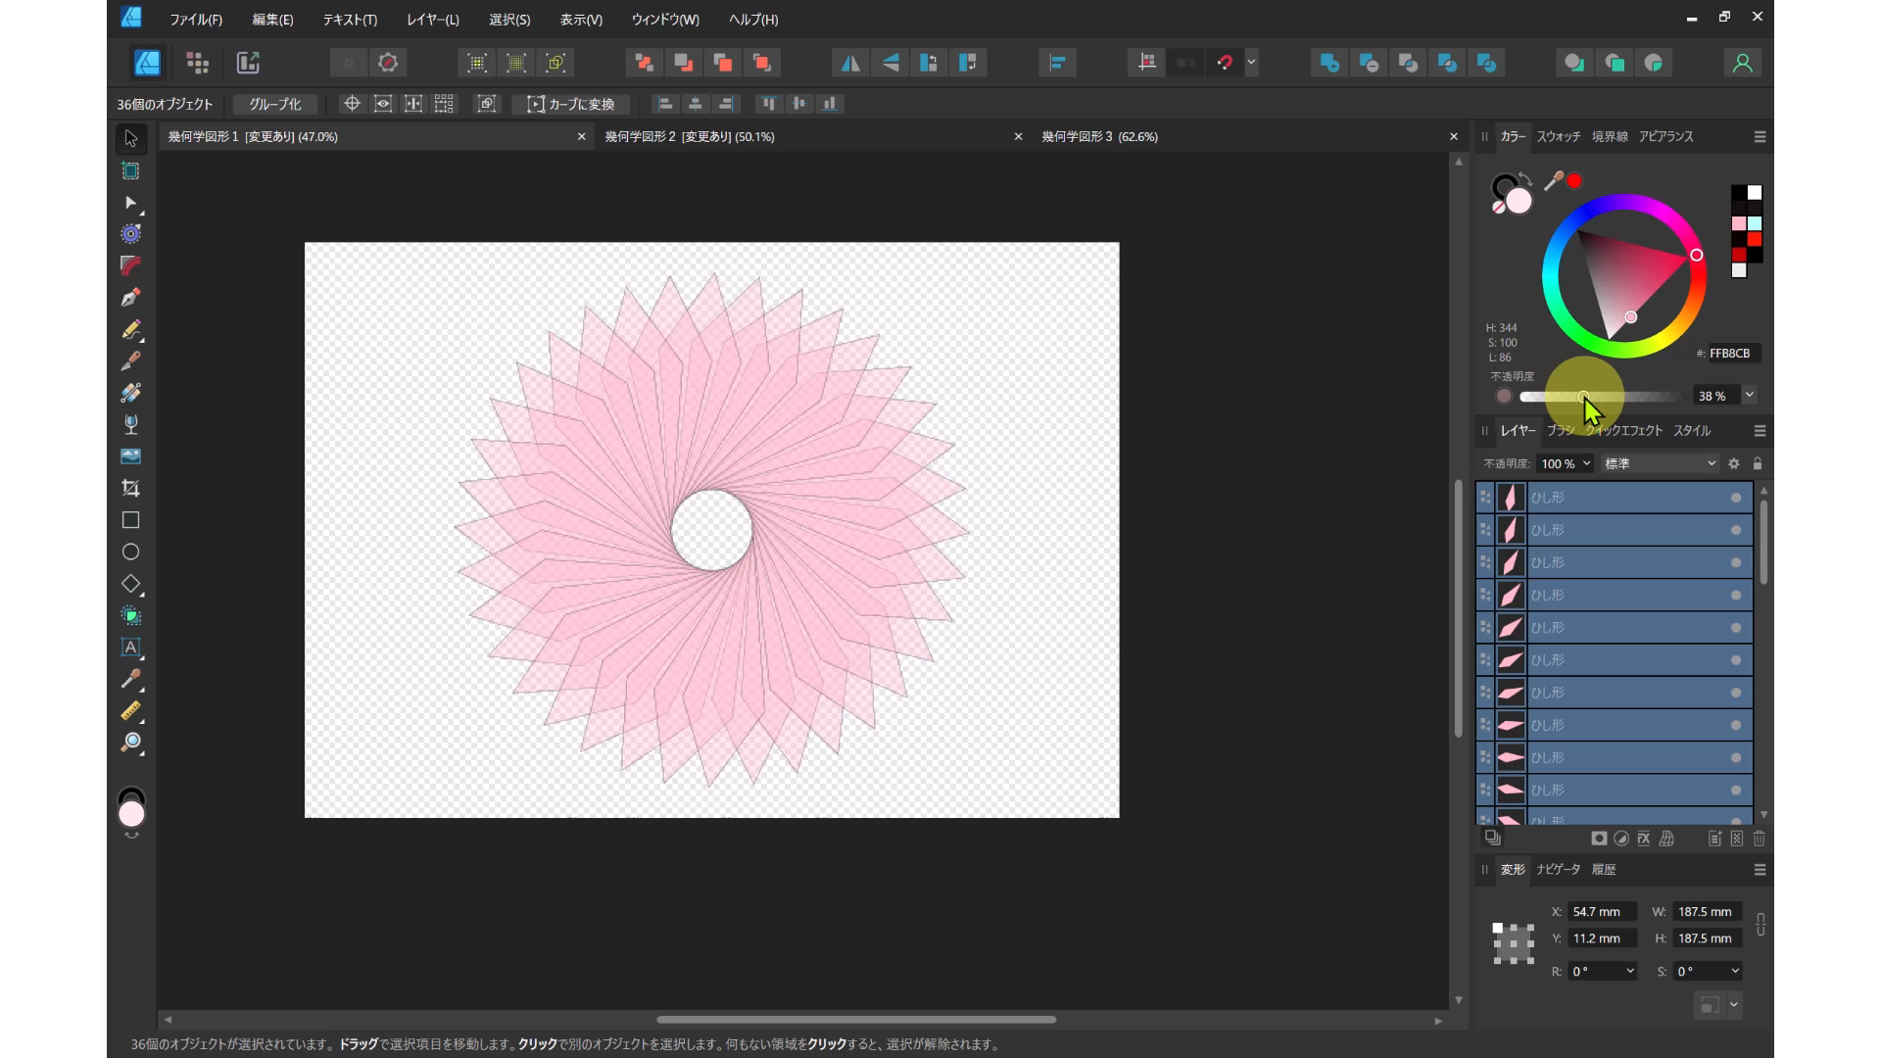Activate the Ellipse tool

[x=130, y=552]
